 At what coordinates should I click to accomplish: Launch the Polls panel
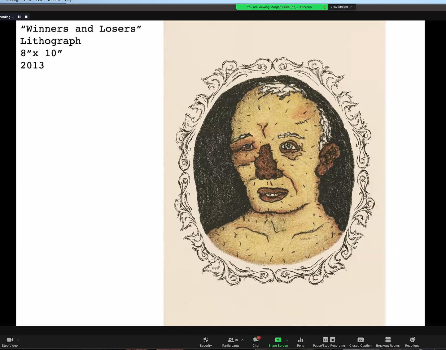coord(300,341)
